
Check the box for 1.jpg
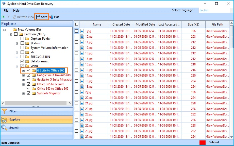[76, 31]
